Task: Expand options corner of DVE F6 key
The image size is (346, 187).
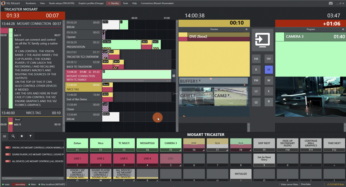Action: tap(203, 150)
